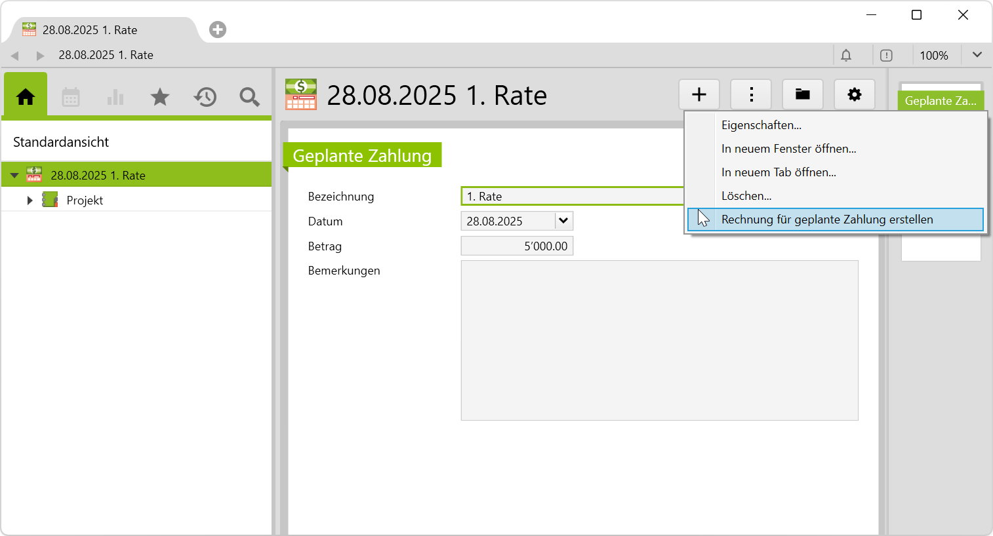The height and width of the screenshot is (536, 993).
Task: Open the history clock icon
Action: coord(205,97)
